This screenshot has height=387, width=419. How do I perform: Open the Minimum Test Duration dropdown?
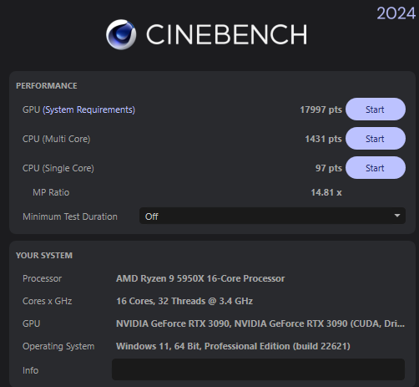[x=272, y=216]
